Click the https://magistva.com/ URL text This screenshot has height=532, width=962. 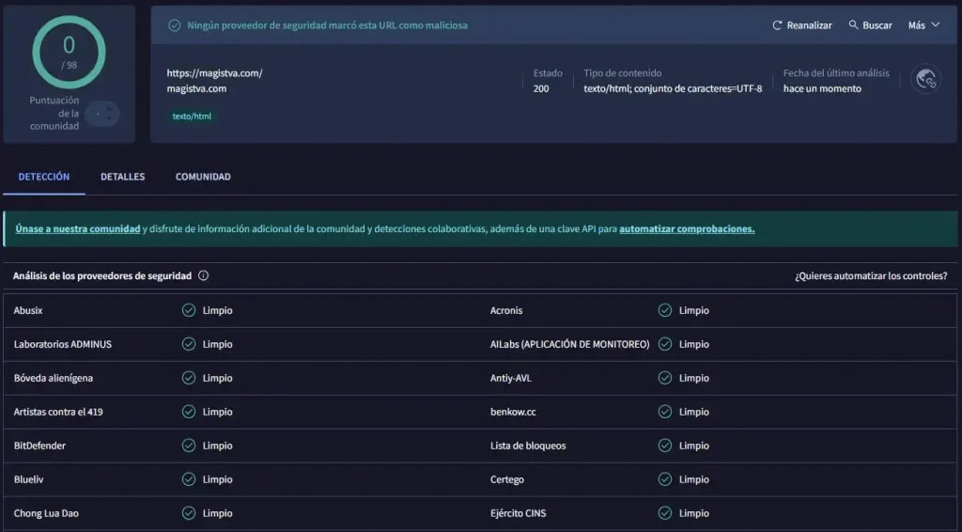pyautogui.click(x=214, y=73)
